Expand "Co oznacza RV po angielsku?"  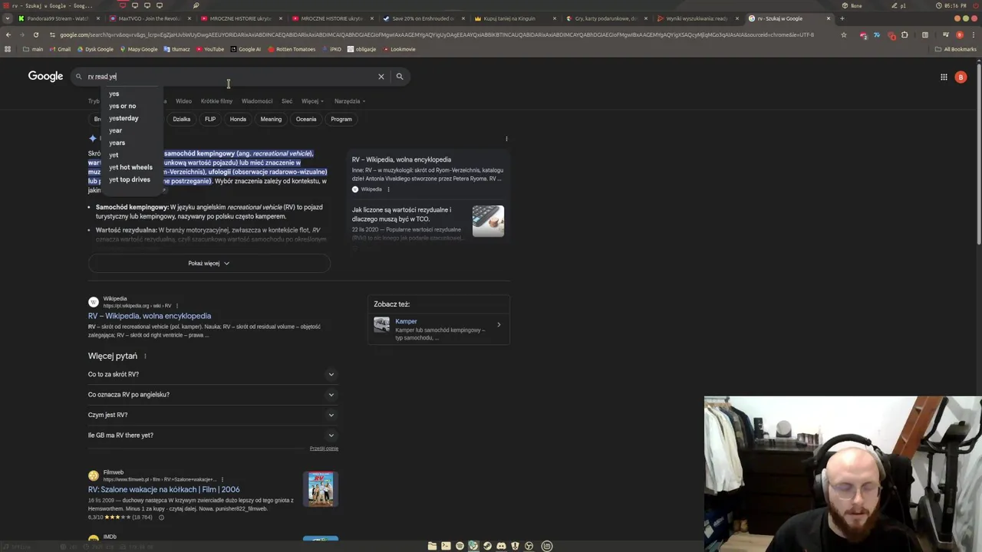click(213, 395)
